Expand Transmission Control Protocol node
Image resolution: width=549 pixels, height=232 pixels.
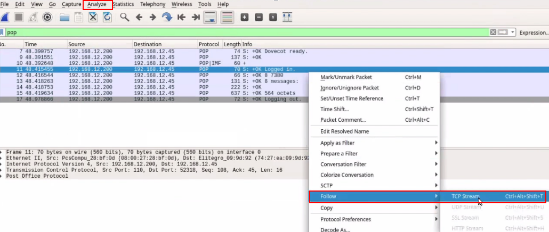tap(2, 170)
